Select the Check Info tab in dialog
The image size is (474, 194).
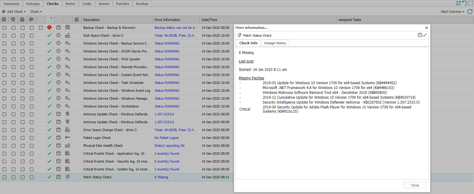coord(248,43)
